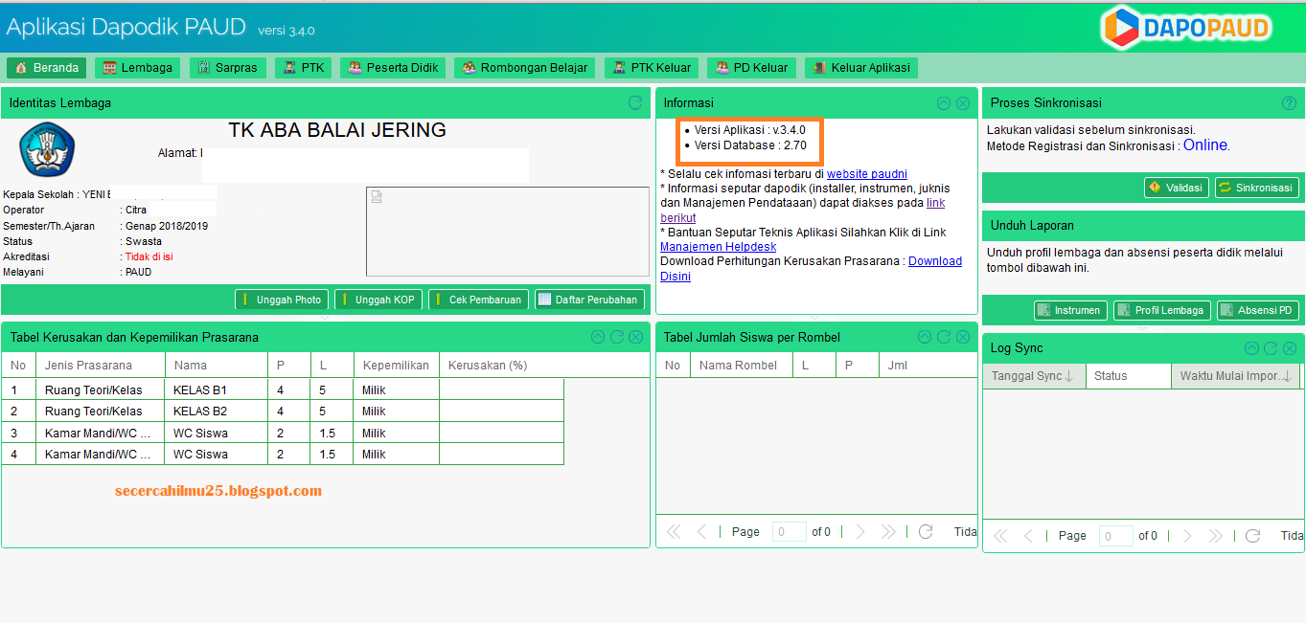
Task: Focus the page number field in Log Sync pager
Action: point(1116,536)
